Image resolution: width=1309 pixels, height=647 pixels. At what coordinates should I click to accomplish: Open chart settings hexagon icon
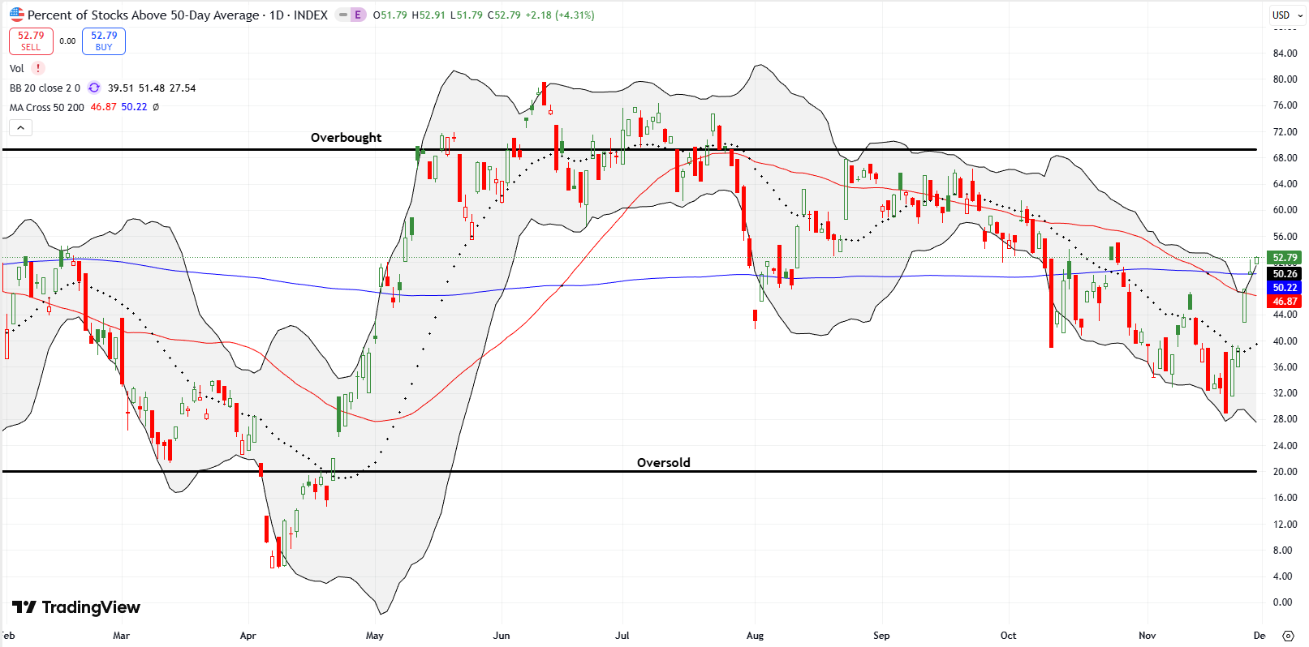pyautogui.click(x=1288, y=636)
